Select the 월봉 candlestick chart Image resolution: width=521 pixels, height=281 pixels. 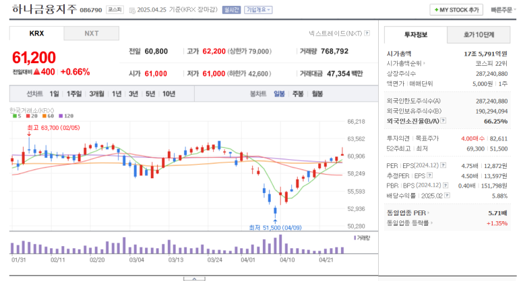tap(317, 93)
